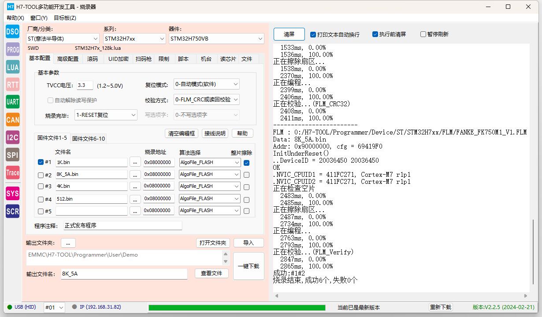Browse file for firmware row #4
The image size is (542, 317).
click(135, 199)
